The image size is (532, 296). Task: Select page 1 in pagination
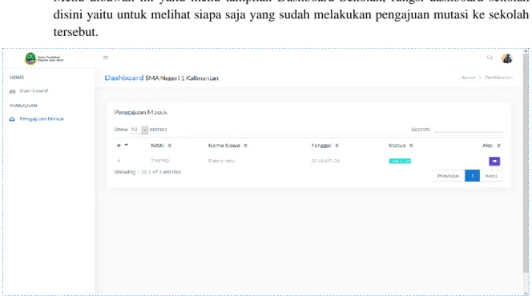[x=472, y=176]
